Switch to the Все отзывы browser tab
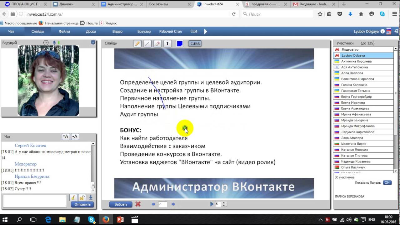 pos(169,4)
